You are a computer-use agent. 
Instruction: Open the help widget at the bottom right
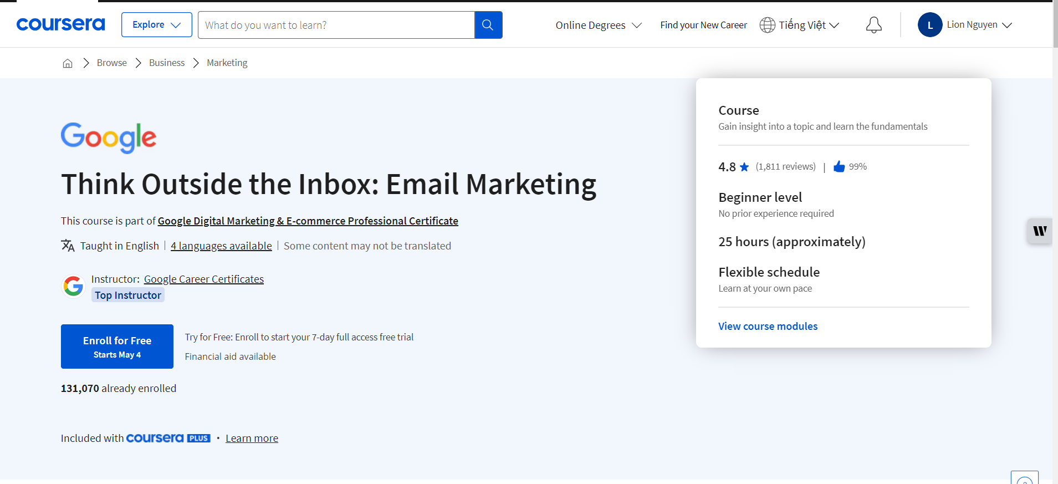[1024, 478]
